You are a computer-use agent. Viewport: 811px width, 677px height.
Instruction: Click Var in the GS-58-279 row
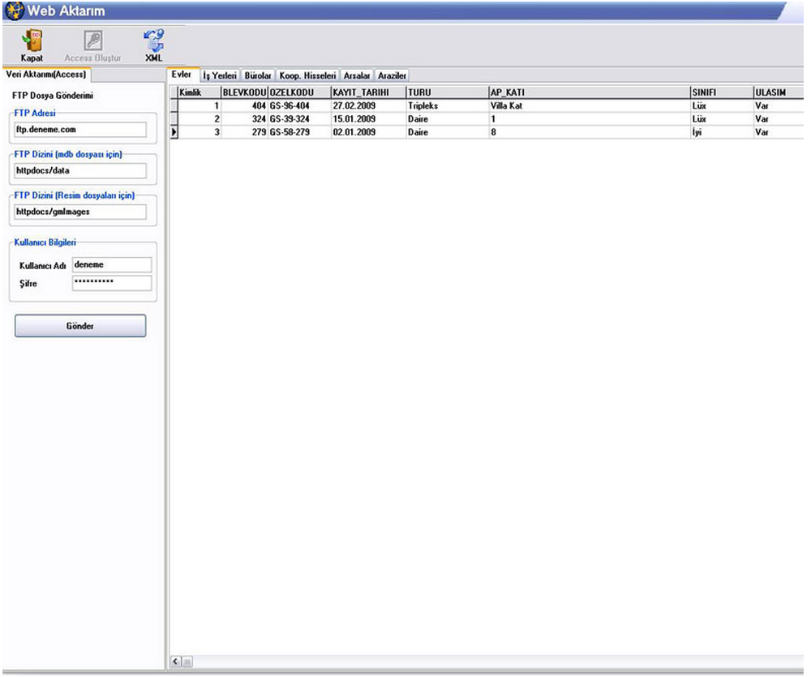[779, 132]
